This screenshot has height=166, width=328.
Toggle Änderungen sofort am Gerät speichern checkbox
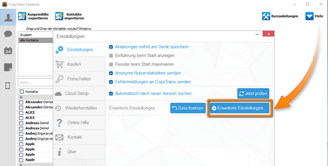[111, 47]
